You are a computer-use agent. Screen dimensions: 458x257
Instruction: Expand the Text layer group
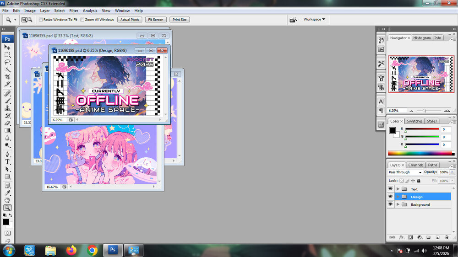tap(398, 189)
